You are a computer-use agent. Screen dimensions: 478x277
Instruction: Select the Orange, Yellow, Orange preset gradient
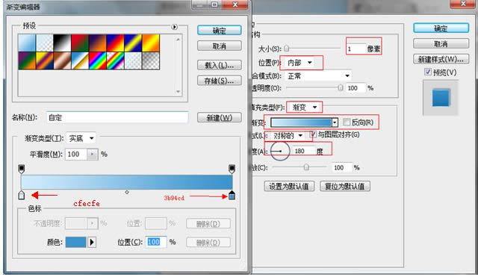click(151, 43)
